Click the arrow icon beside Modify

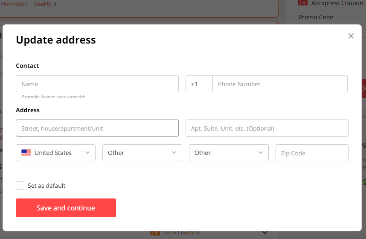pyautogui.click(x=55, y=4)
